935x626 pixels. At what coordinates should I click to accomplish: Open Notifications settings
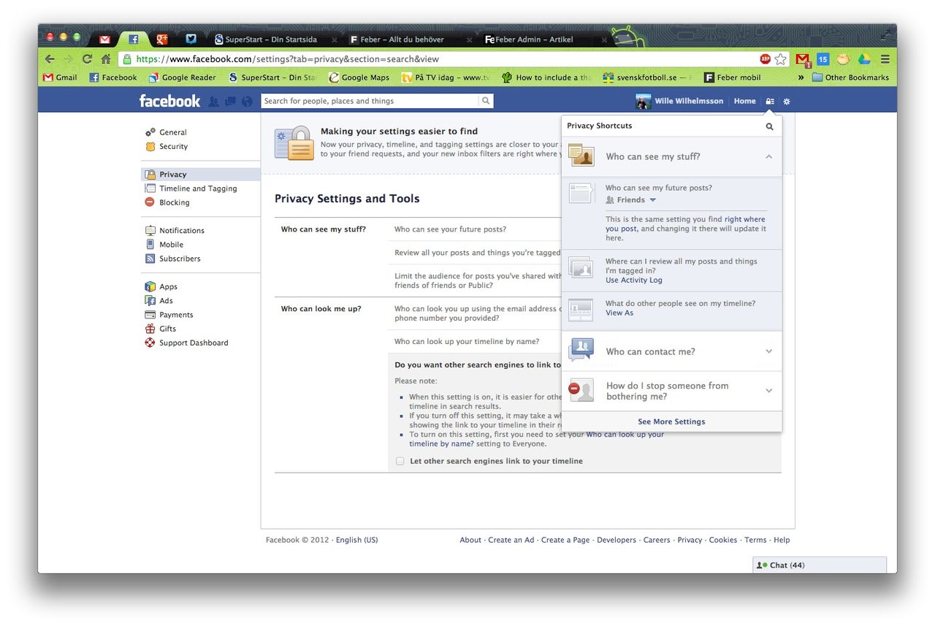pos(182,230)
